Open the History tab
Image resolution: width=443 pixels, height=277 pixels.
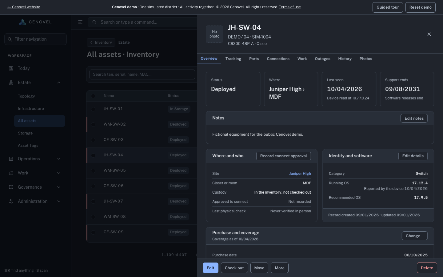click(x=345, y=59)
